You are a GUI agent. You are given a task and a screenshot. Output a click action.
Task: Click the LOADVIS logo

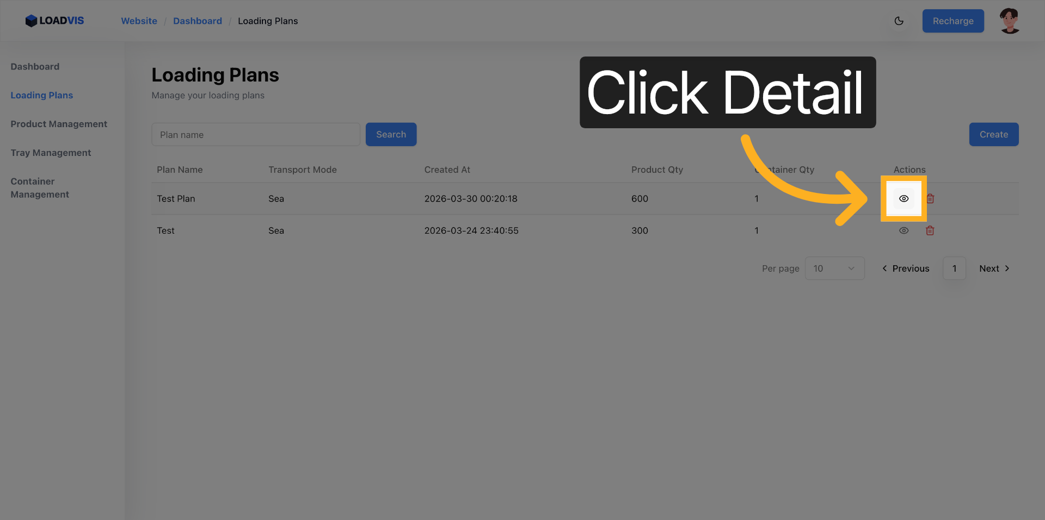[55, 21]
